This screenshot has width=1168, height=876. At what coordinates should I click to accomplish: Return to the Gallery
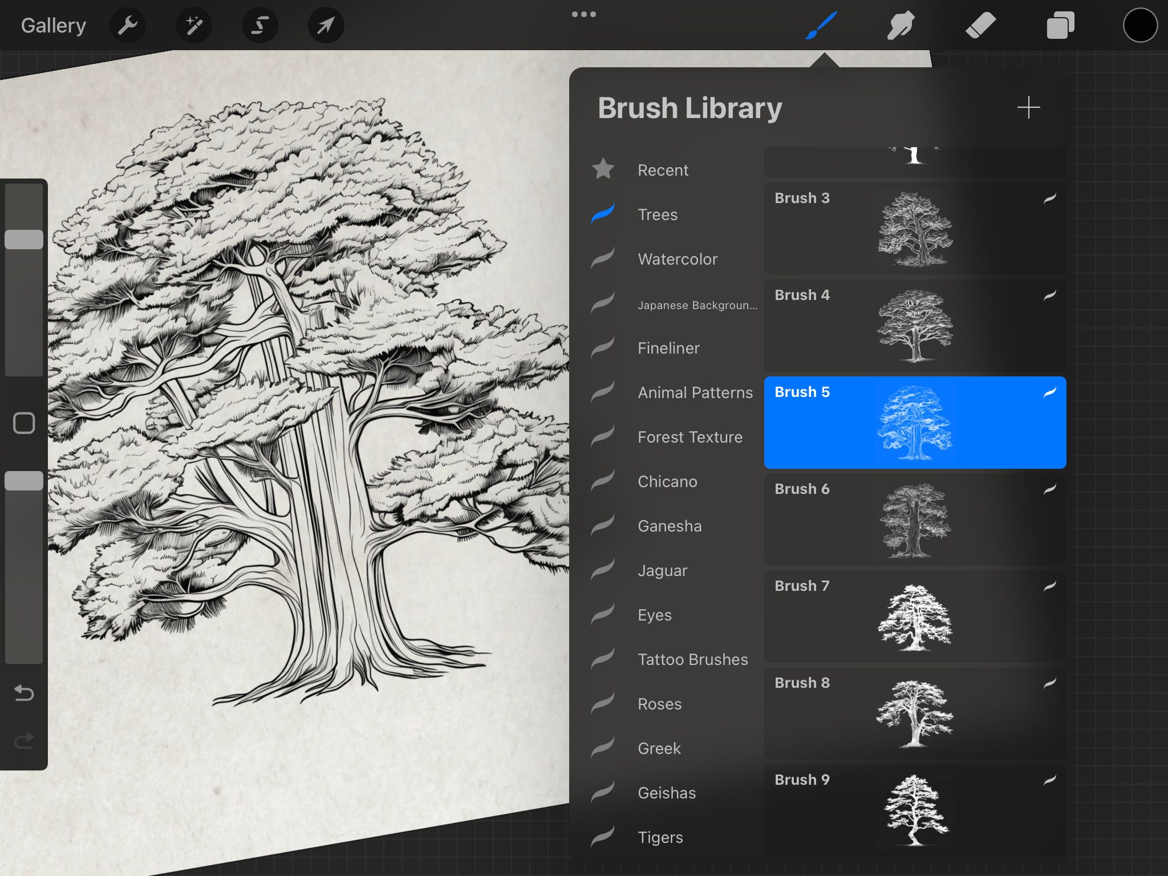pos(54,26)
